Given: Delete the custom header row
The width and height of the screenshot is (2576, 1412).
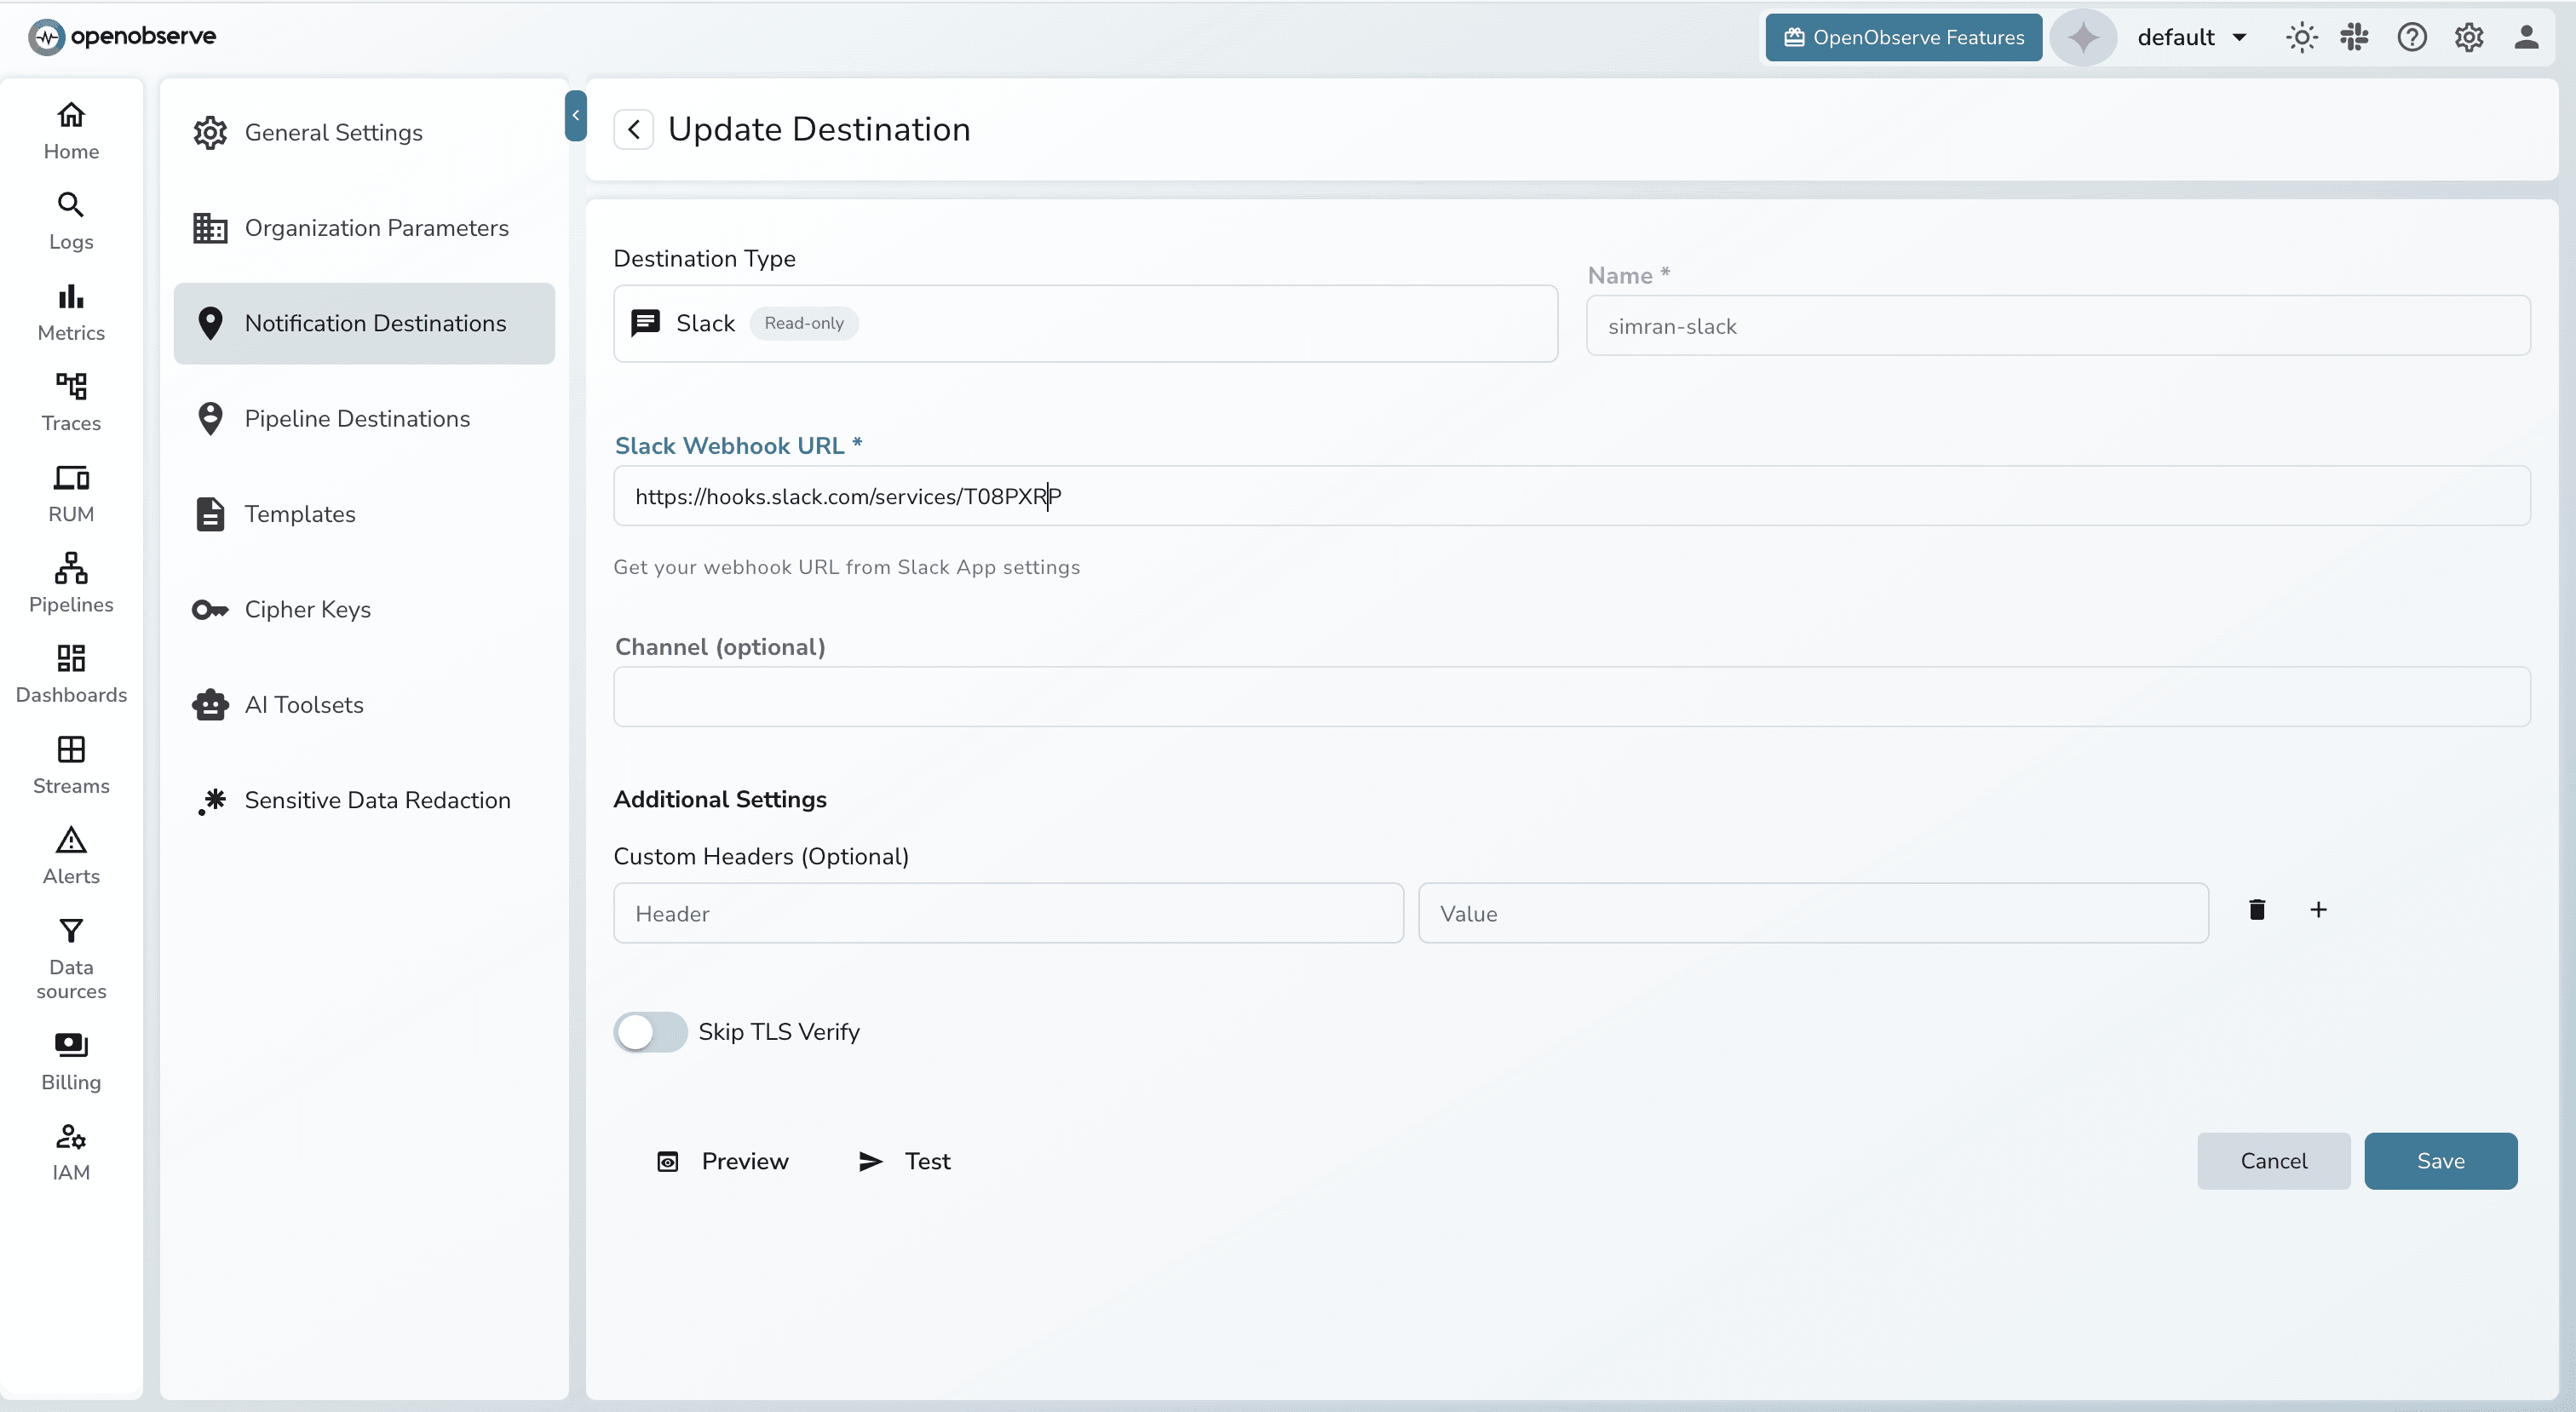Looking at the screenshot, I should pos(2257,910).
